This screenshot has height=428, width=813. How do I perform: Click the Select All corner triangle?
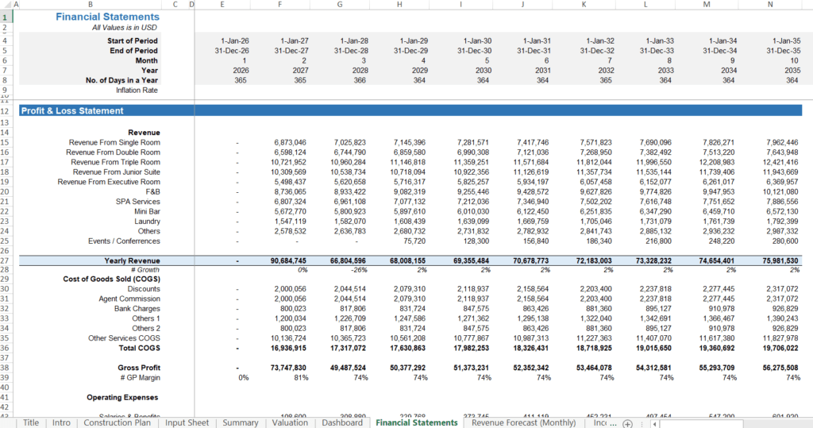[6, 5]
